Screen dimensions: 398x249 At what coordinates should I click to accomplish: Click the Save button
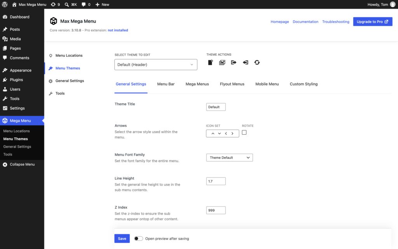tap(122, 238)
